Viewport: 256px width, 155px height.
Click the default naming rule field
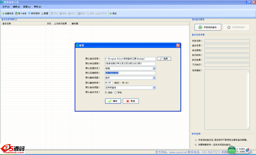130,64
